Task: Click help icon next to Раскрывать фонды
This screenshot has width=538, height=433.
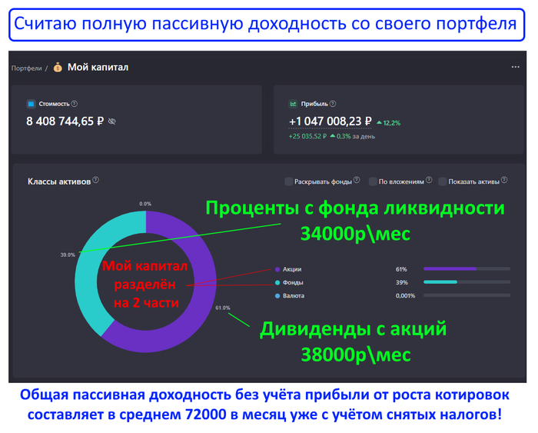Action: coord(357,182)
